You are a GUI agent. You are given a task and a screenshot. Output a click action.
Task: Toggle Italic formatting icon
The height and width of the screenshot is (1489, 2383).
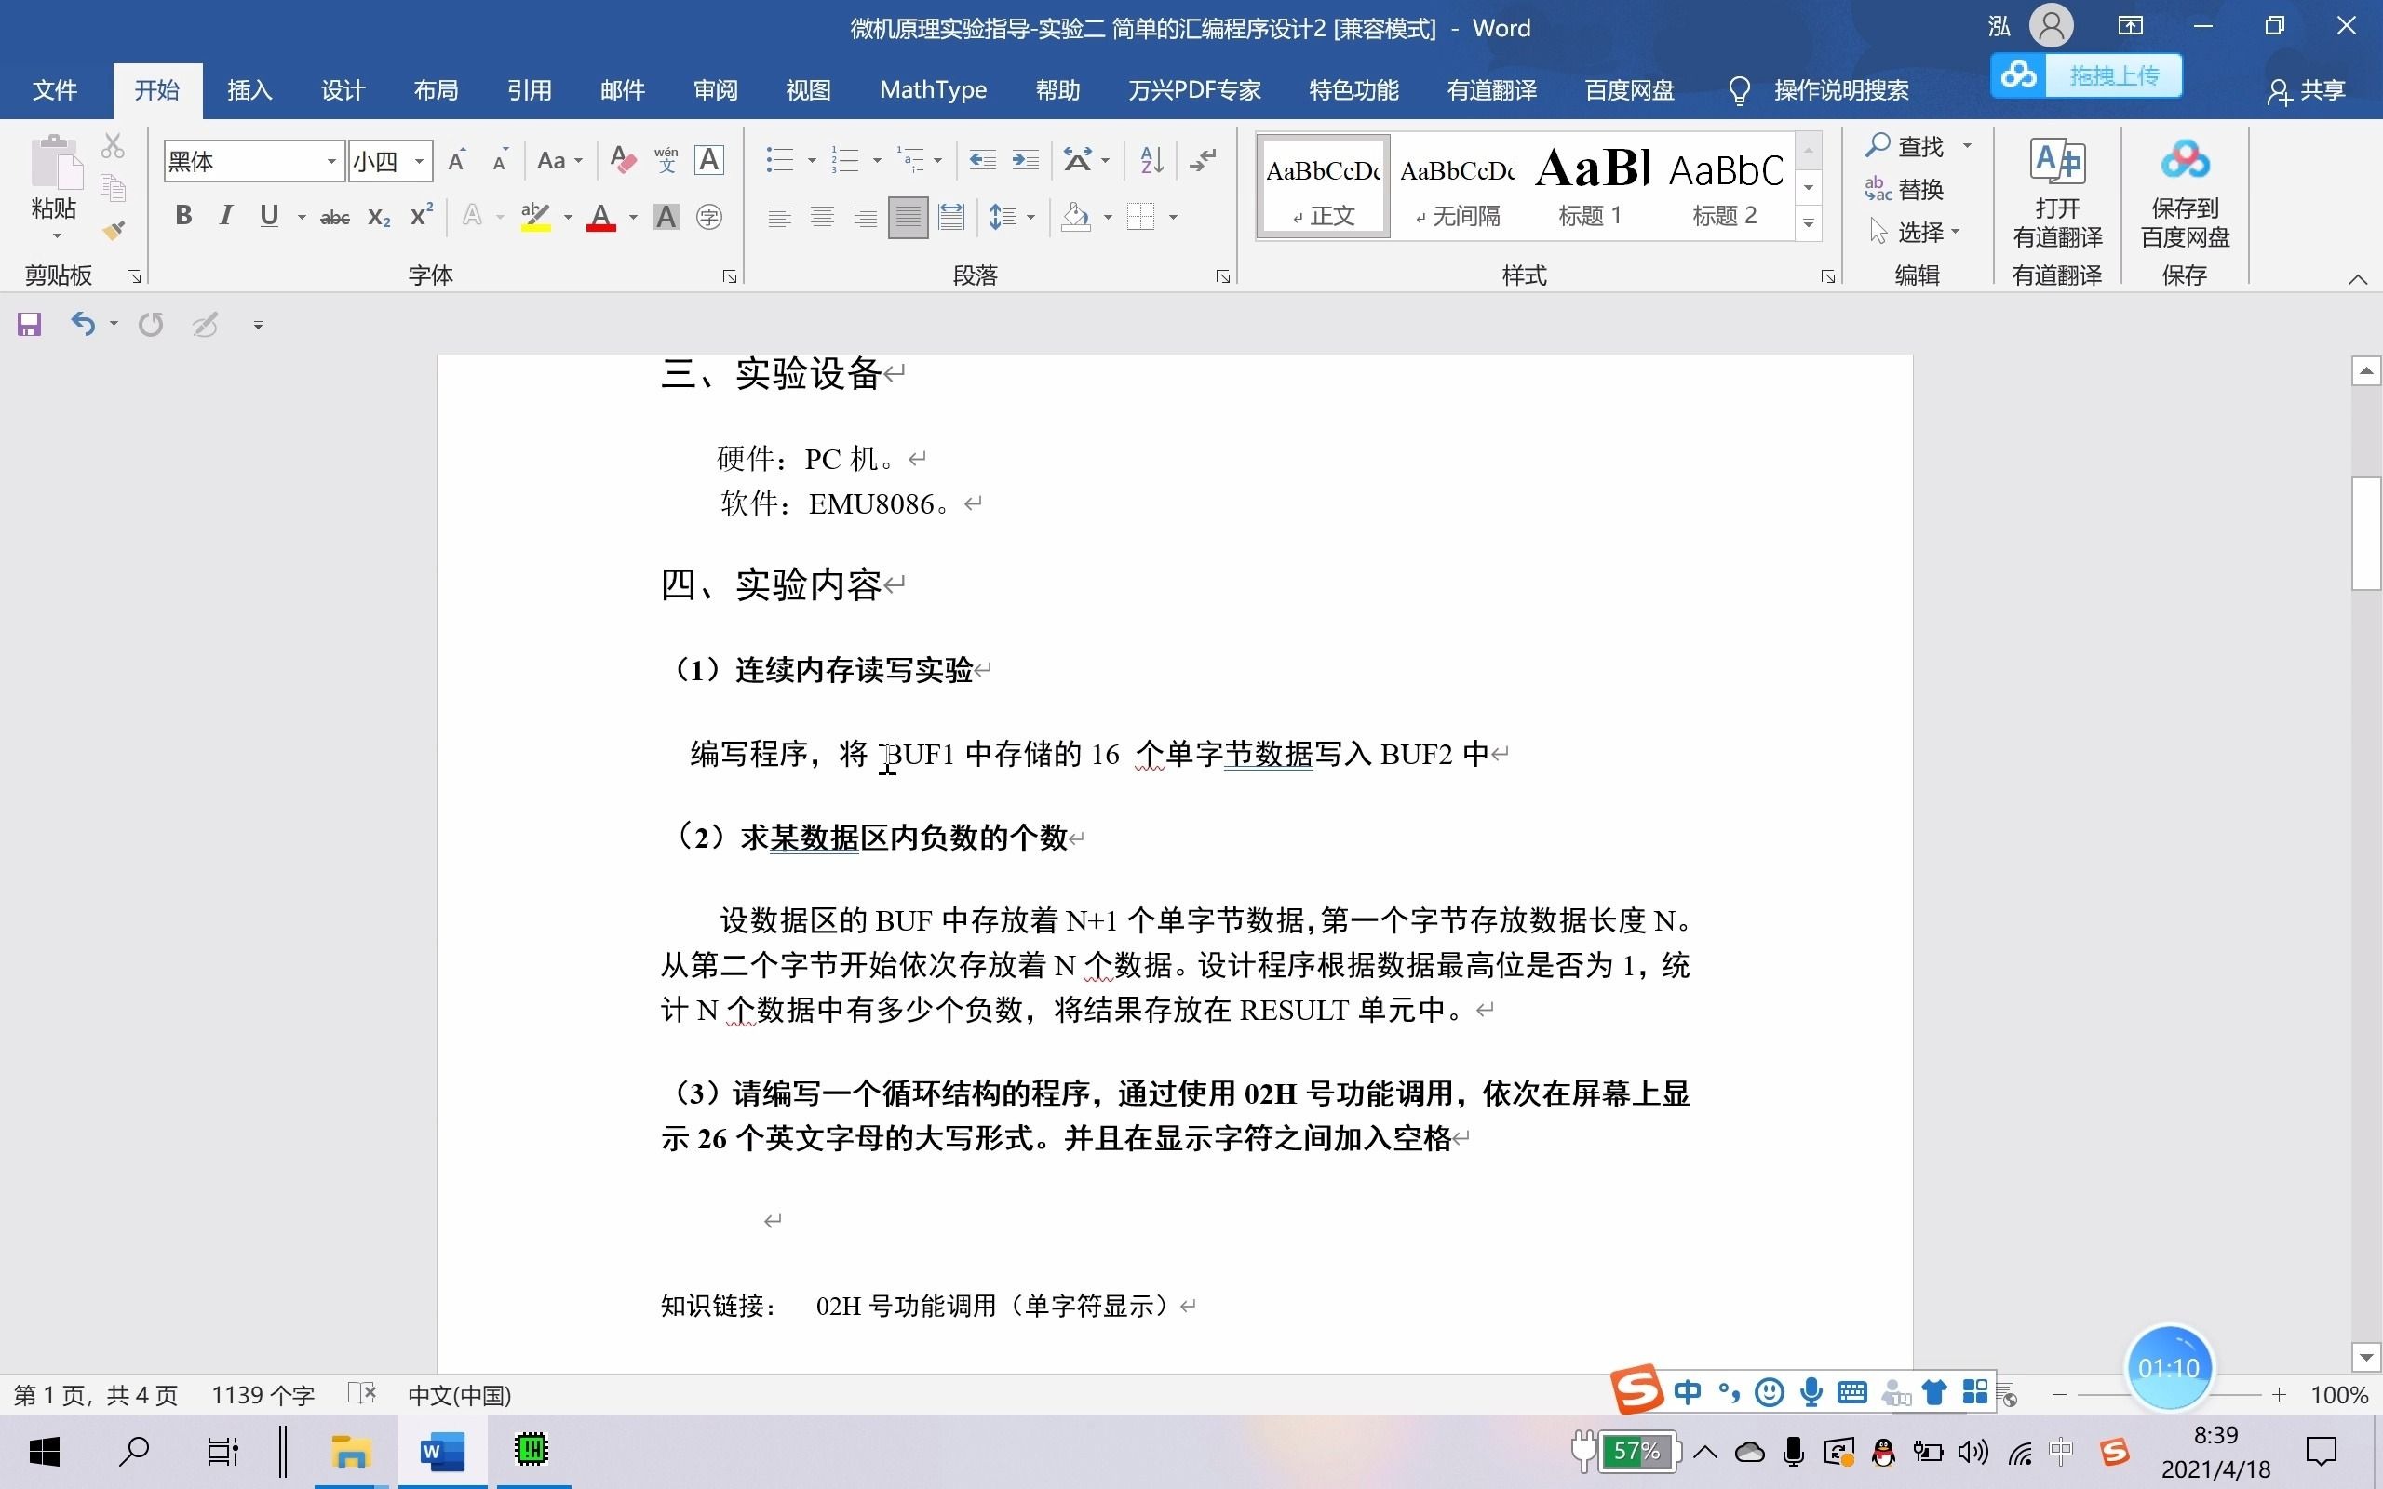[224, 216]
